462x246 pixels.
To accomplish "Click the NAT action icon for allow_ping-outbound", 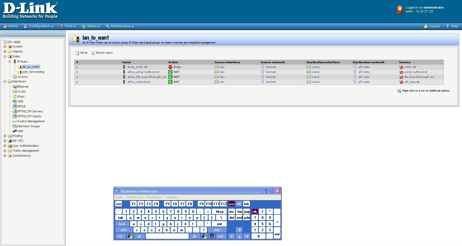I will click(x=170, y=72).
